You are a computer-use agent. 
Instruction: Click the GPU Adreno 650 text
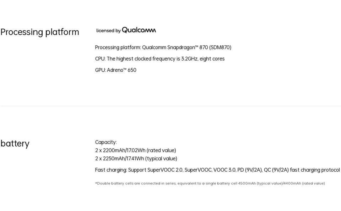[116, 70]
